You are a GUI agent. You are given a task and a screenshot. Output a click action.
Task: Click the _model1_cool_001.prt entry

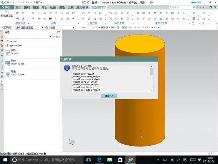[x=83, y=87]
